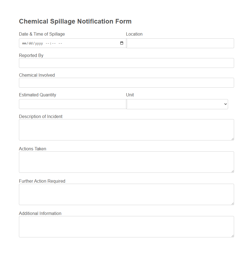Click the Description of Incident text area
Screen dimensions: 247x256
pos(126,130)
